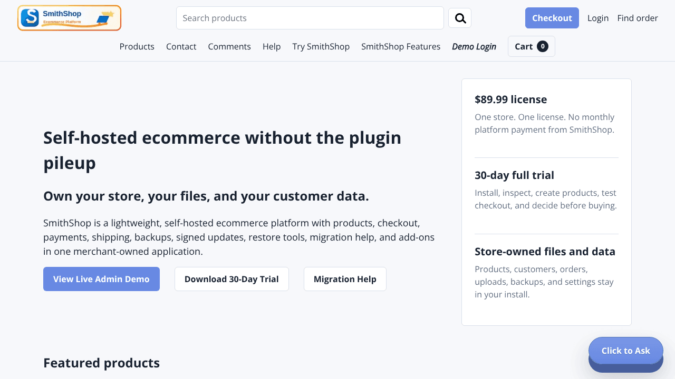Click the italic Demo Login link
Viewport: 675px width, 379px height.
pyautogui.click(x=474, y=46)
